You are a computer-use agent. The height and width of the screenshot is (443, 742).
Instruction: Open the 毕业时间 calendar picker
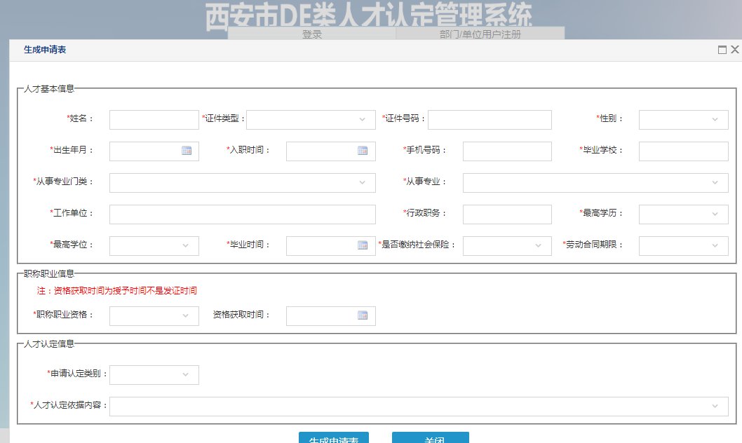point(363,245)
